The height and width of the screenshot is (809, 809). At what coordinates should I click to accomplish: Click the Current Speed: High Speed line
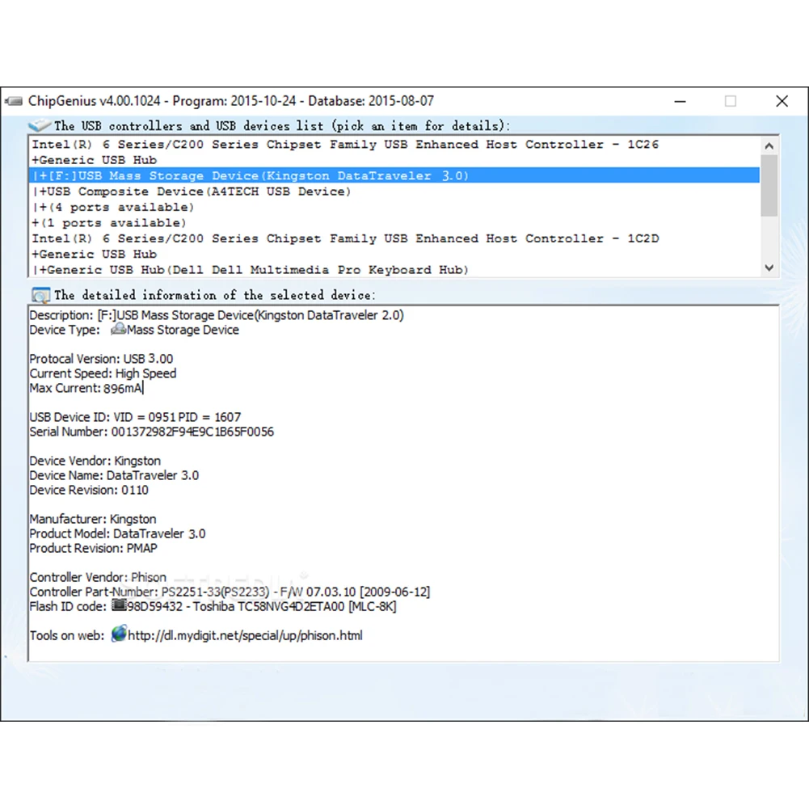coord(103,373)
